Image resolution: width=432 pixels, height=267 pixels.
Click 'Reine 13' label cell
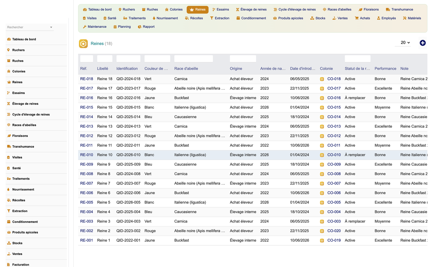[105, 126]
